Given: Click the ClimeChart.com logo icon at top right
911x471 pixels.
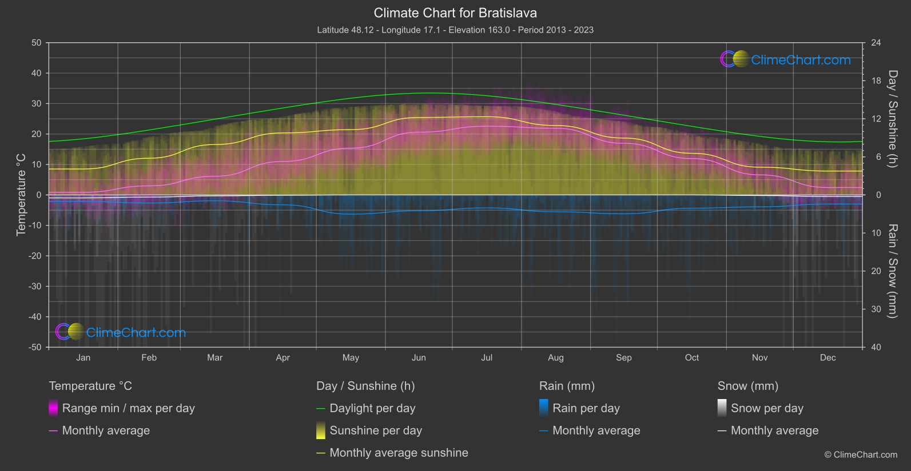Looking at the screenshot, I should pyautogui.click(x=735, y=59).
